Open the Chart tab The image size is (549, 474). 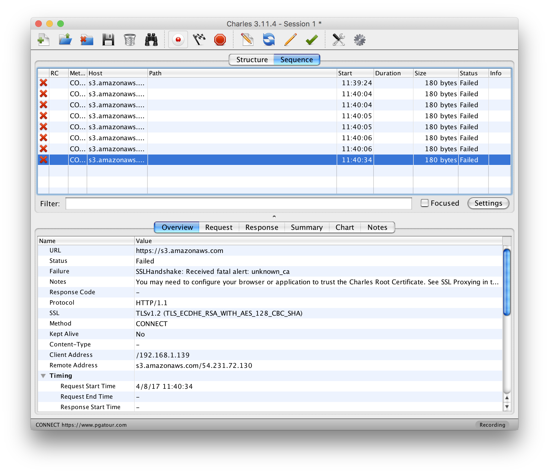point(345,227)
